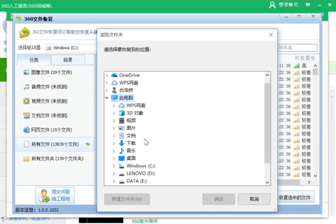336x224 pixels.
Task: Select WPS网盘 icon under 此电脑
Action: (122, 105)
